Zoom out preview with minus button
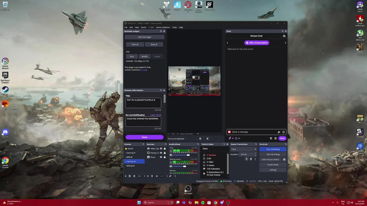The width and height of the screenshot is (367, 206). pyautogui.click(x=169, y=134)
